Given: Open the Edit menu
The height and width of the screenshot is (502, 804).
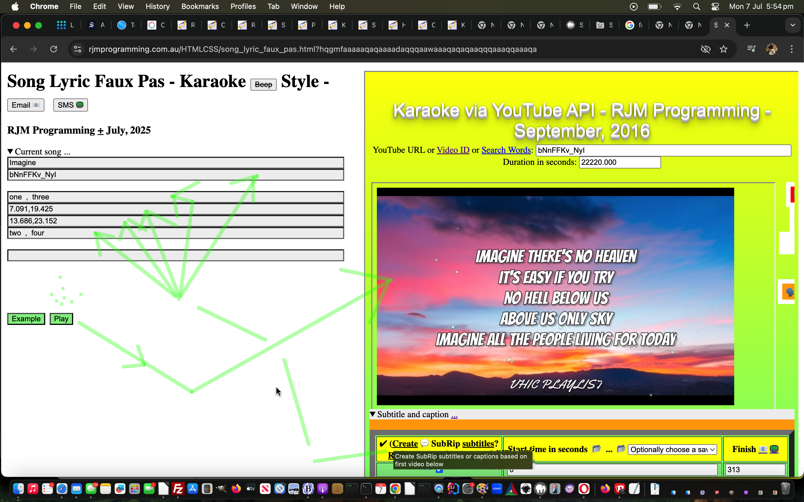Looking at the screenshot, I should 99,6.
